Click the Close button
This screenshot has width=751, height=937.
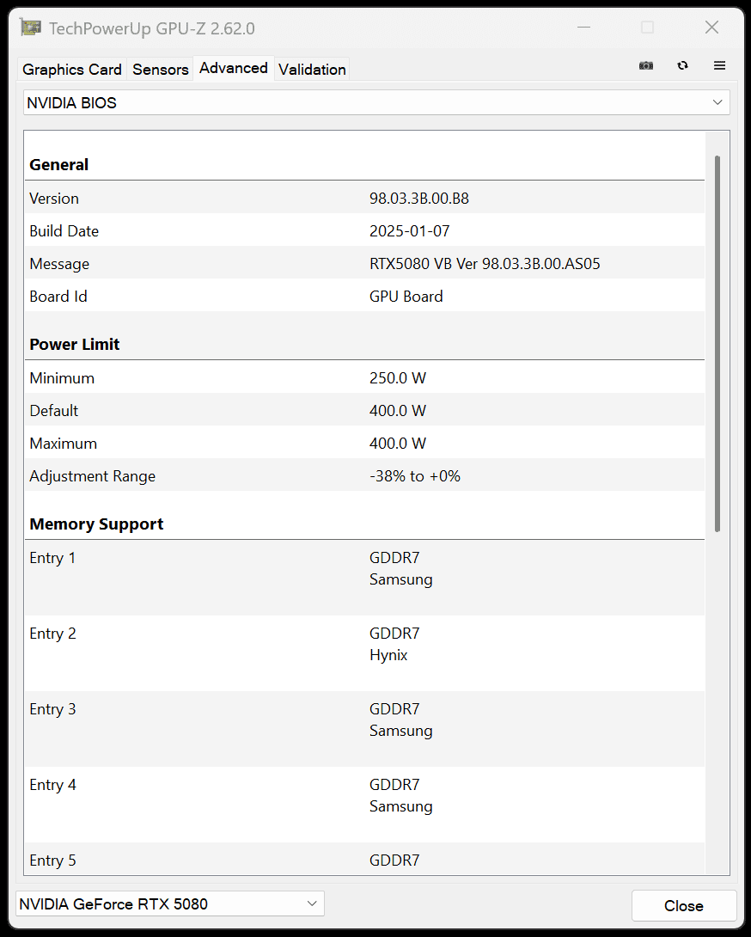click(x=683, y=906)
